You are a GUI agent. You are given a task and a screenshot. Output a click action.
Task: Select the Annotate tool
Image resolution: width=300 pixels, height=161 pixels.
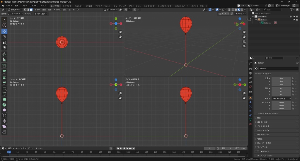[4, 54]
